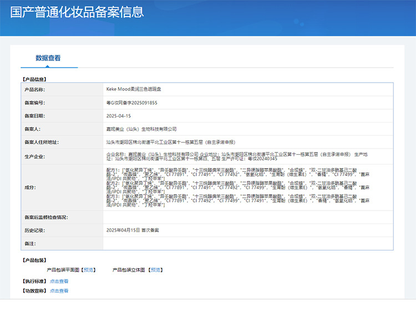Image resolution: width=416 pixels, height=316 pixels.
Task: Click history entry 2025年04月15日 首次备案
Action: coord(133,230)
